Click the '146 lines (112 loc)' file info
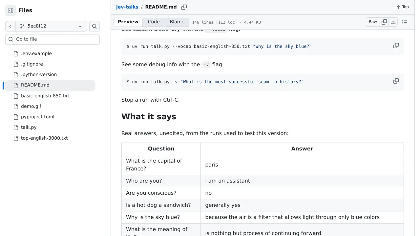420x236 pixels. click(214, 22)
